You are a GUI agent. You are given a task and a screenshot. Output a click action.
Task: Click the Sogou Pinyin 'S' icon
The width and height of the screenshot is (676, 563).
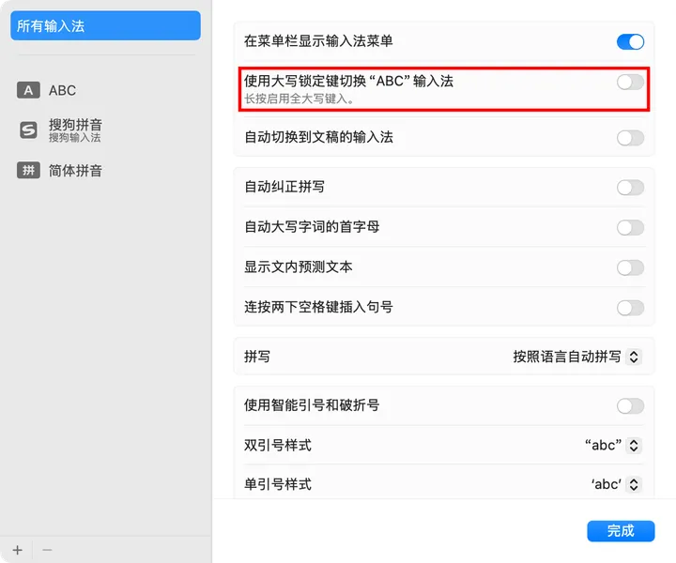click(x=28, y=130)
